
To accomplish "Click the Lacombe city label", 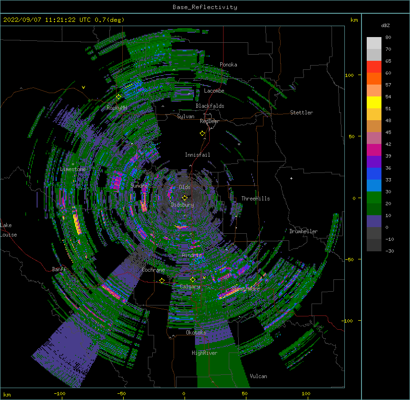I will pyautogui.click(x=214, y=91).
